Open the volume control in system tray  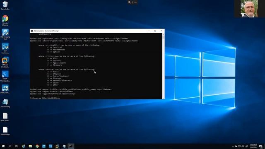(243, 146)
